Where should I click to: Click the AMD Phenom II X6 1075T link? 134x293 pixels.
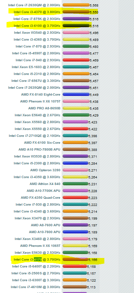pyautogui.click(x=40, y=101)
